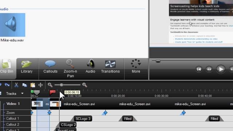Copy selection using the copy icon

[x=24, y=85]
